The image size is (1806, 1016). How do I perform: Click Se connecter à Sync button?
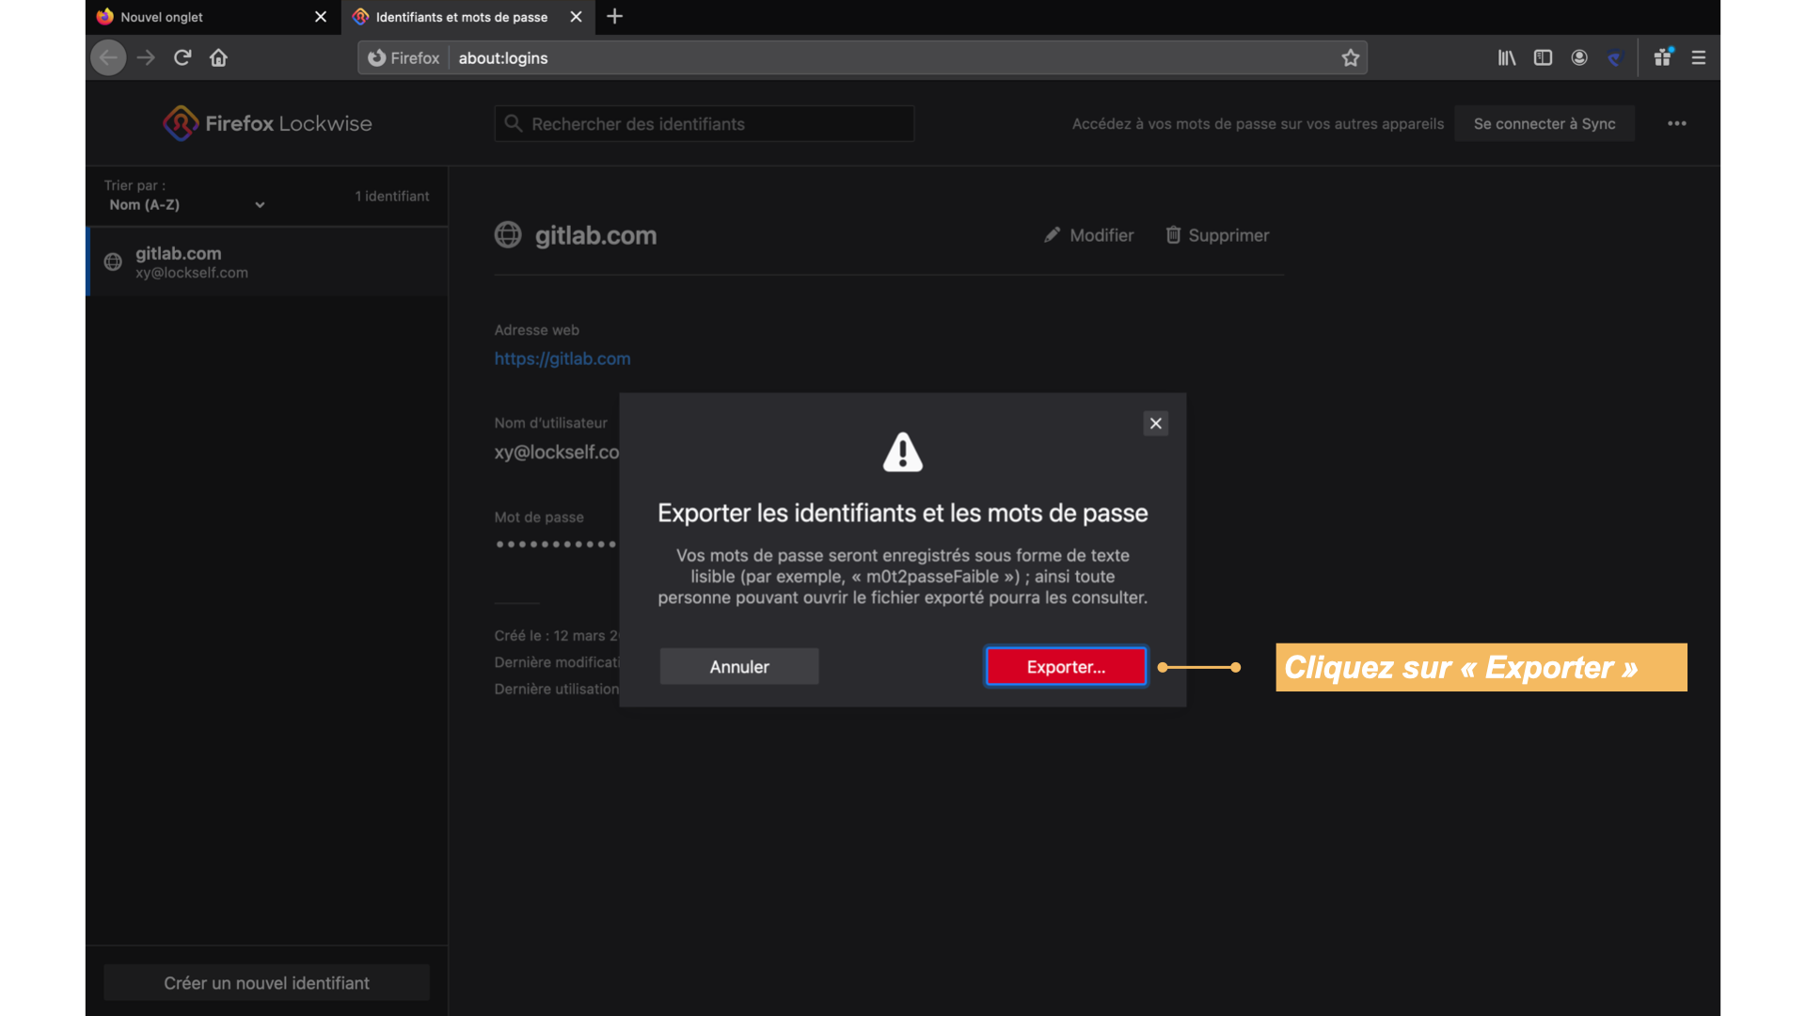[1545, 123]
